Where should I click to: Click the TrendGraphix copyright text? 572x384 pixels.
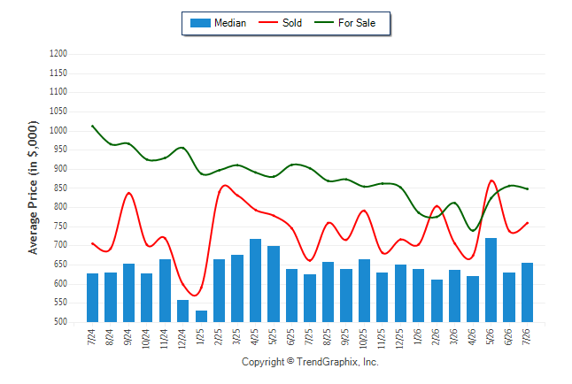pos(310,362)
